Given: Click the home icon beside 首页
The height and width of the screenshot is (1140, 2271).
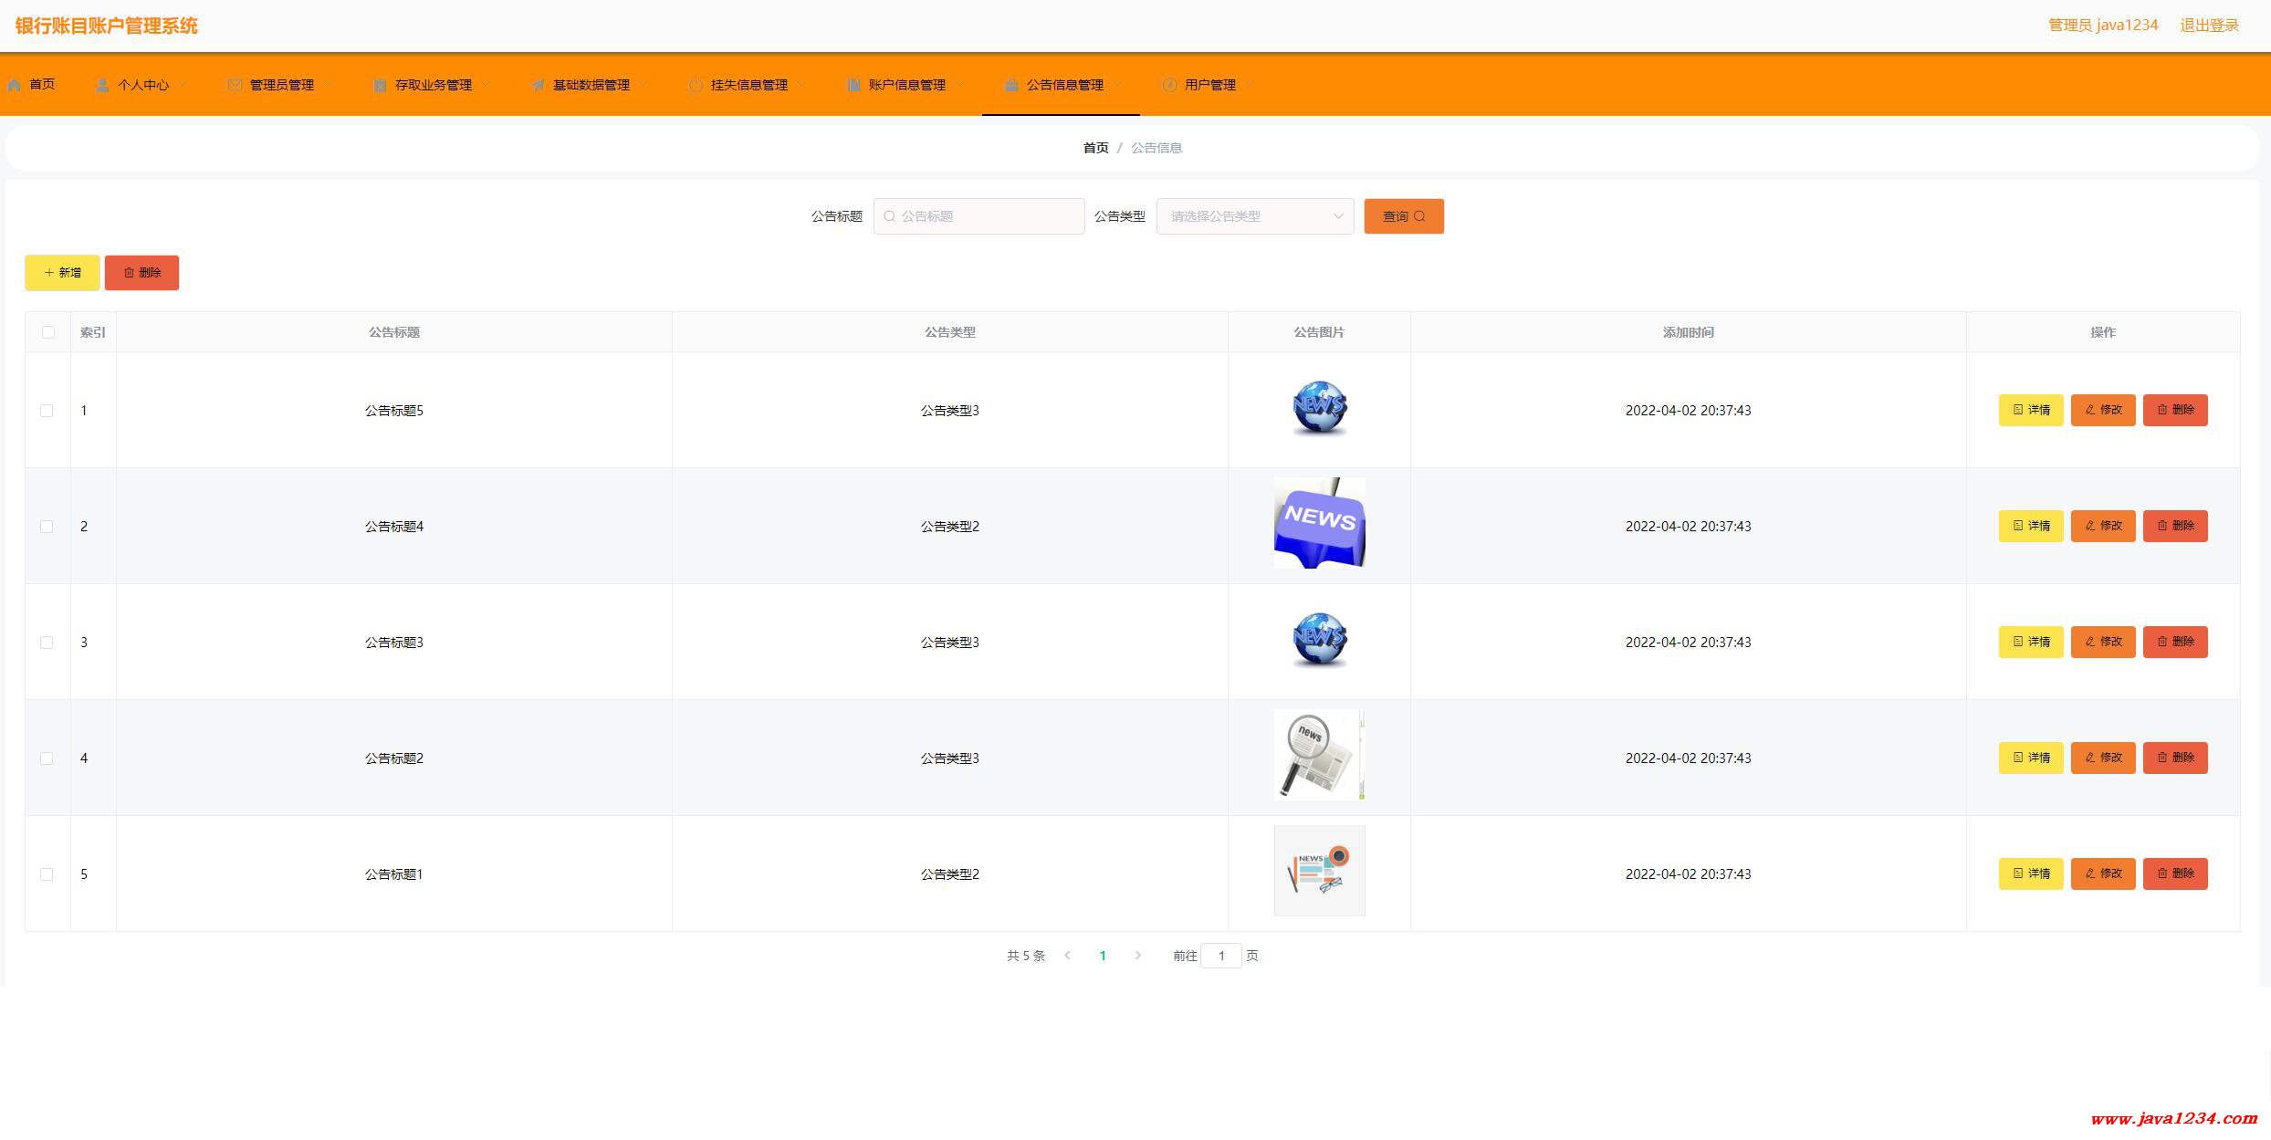Looking at the screenshot, I should point(15,85).
